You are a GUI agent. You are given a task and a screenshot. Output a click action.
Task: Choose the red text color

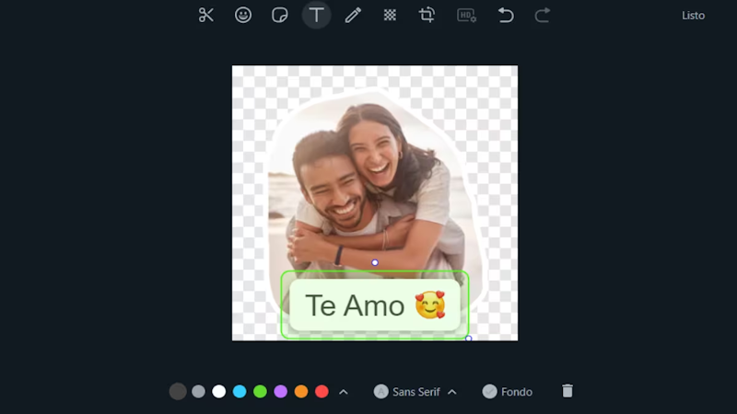pyautogui.click(x=322, y=392)
